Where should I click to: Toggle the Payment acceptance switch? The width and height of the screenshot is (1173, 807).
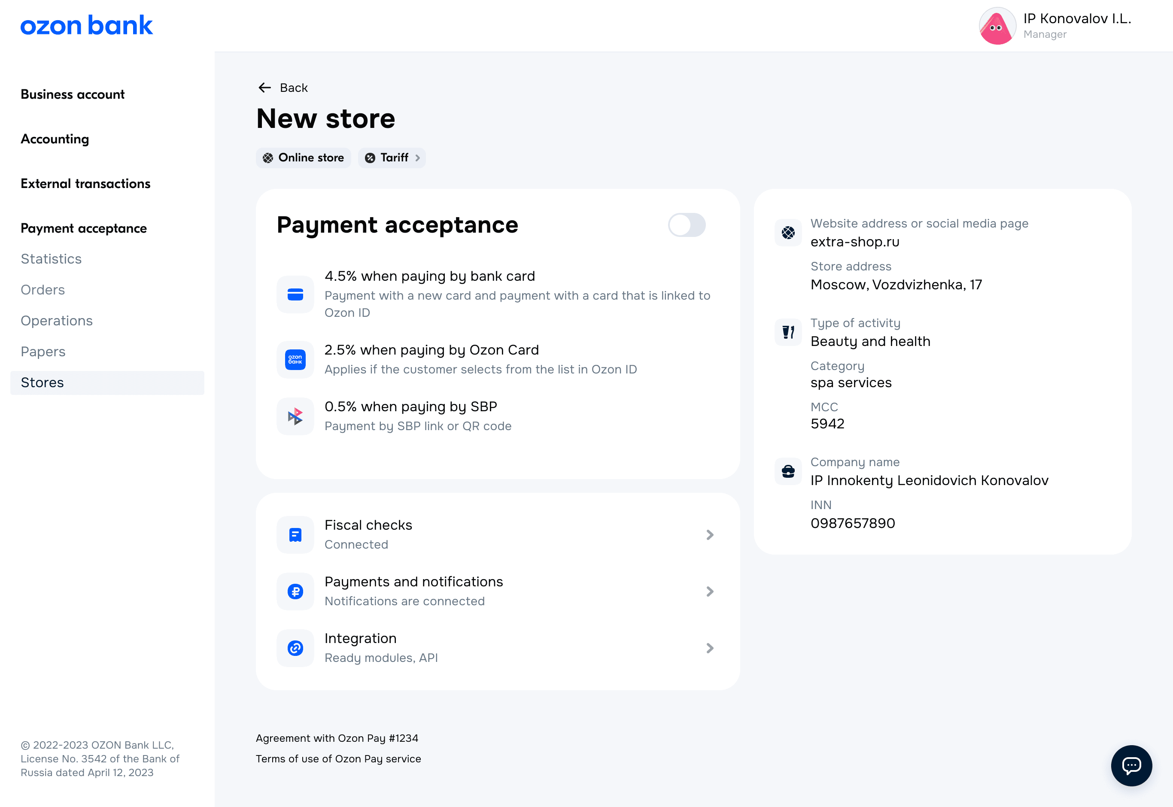coord(687,225)
